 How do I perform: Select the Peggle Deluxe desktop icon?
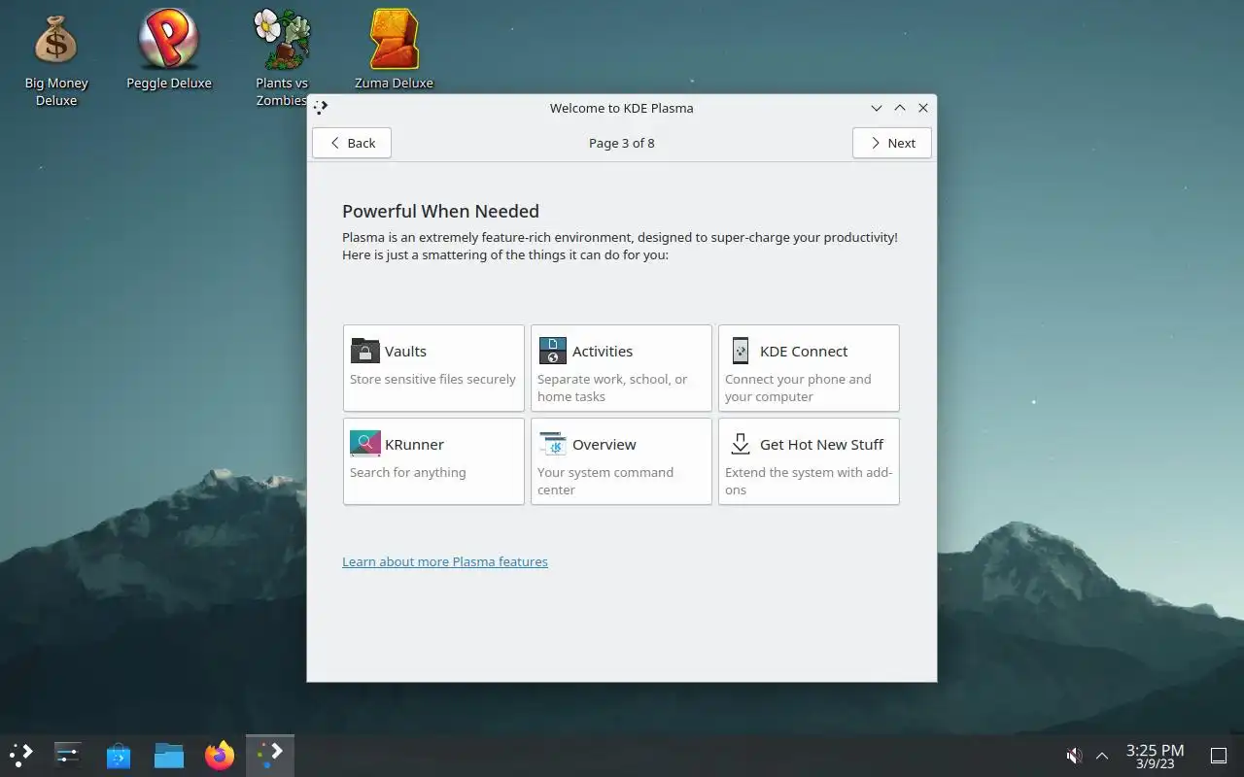pyautogui.click(x=168, y=51)
